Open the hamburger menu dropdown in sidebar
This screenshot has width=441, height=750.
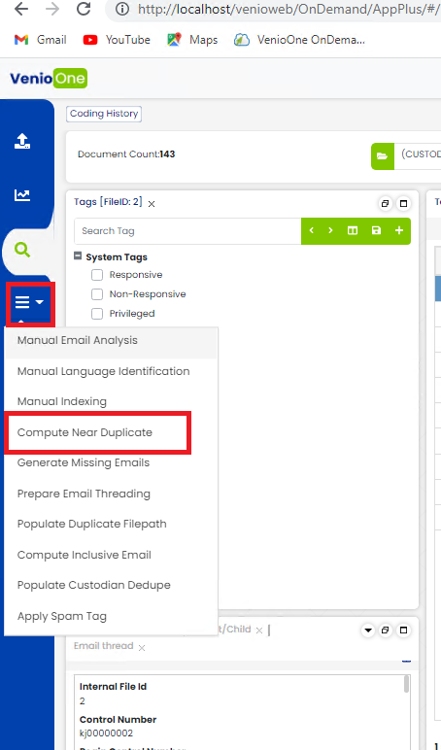point(30,302)
